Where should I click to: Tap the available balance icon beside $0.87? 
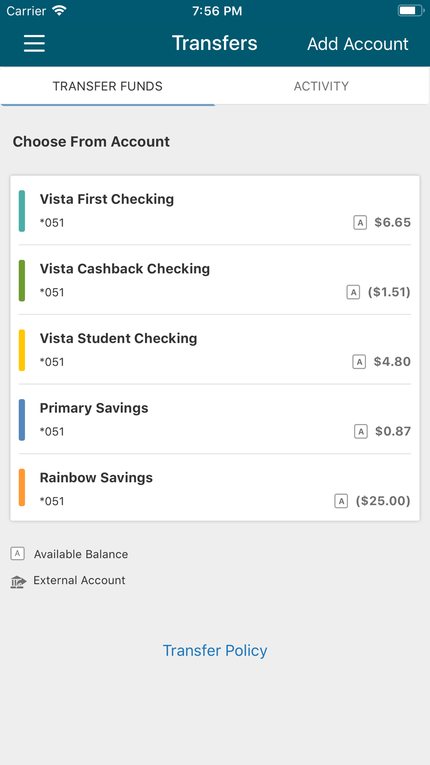(x=360, y=432)
